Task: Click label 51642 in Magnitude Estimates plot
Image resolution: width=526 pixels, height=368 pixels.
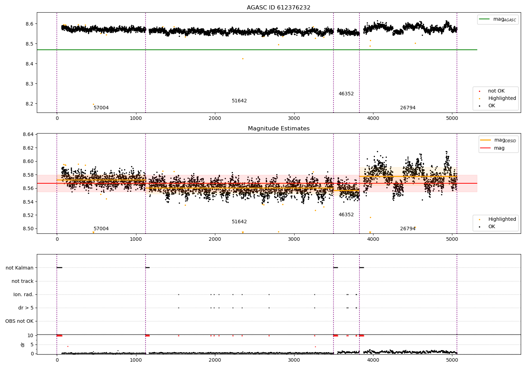Action: click(x=239, y=222)
